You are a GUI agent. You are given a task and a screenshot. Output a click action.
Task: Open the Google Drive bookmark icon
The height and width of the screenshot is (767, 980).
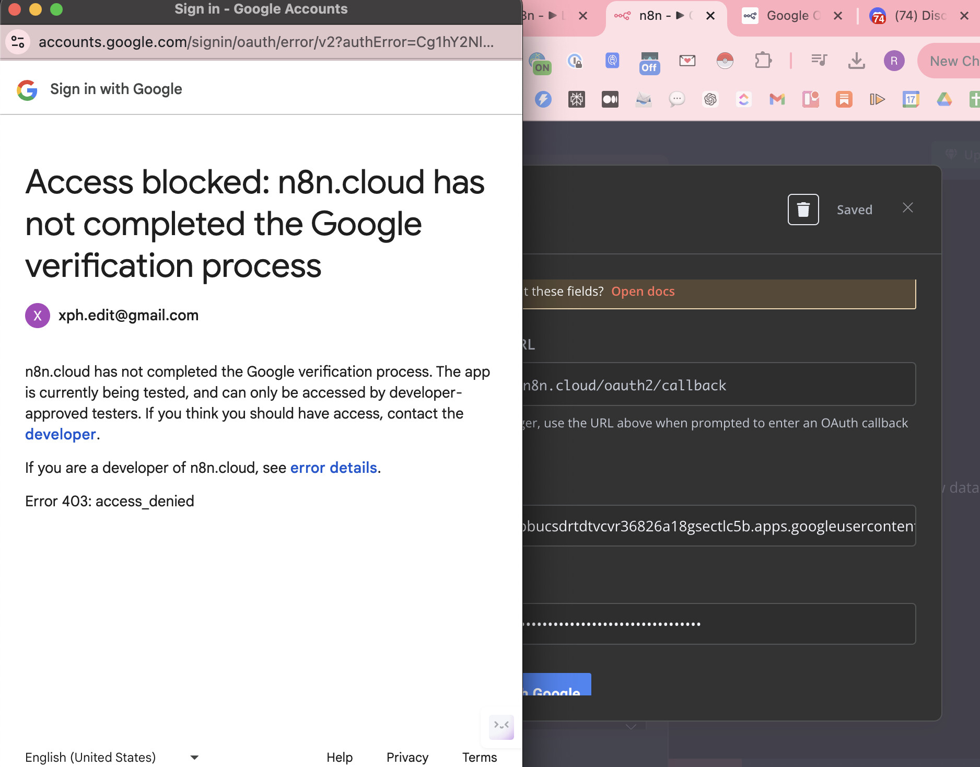(944, 99)
